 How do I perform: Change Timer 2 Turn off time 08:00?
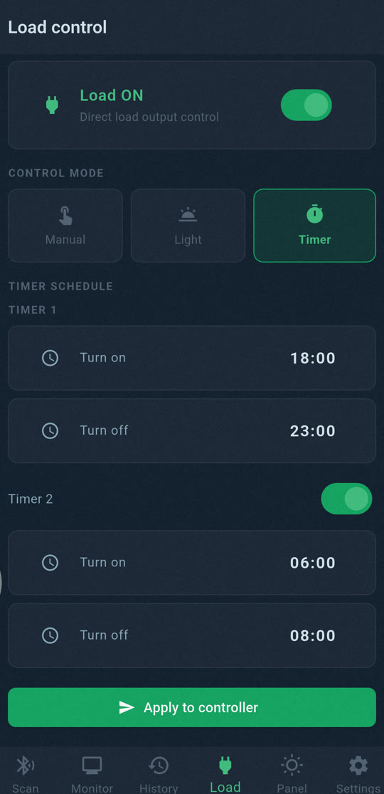tap(192, 635)
